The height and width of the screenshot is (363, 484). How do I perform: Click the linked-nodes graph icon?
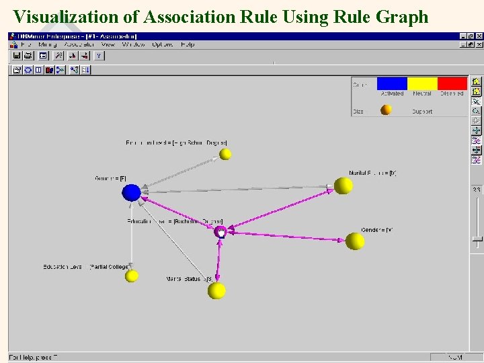(75, 70)
